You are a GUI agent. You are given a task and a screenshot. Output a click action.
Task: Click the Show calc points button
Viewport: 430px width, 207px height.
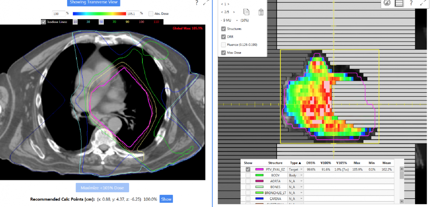[166, 199]
